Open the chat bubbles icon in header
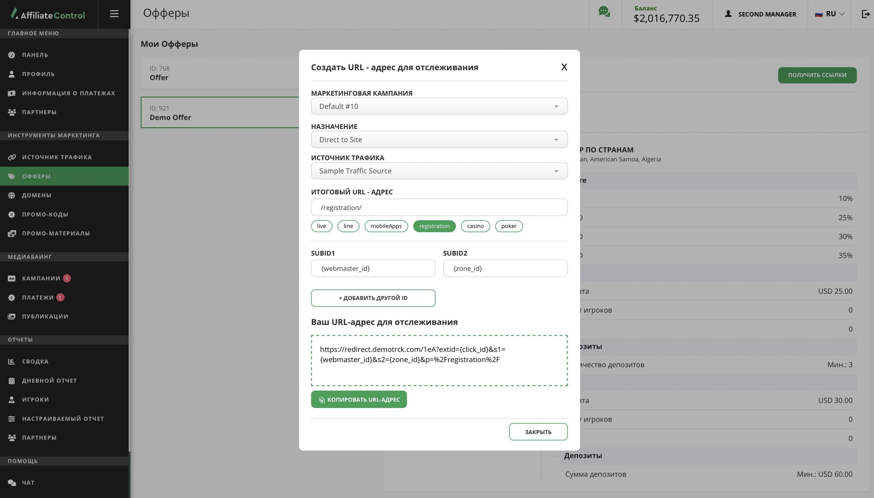Image resolution: width=874 pixels, height=498 pixels. coord(604,12)
